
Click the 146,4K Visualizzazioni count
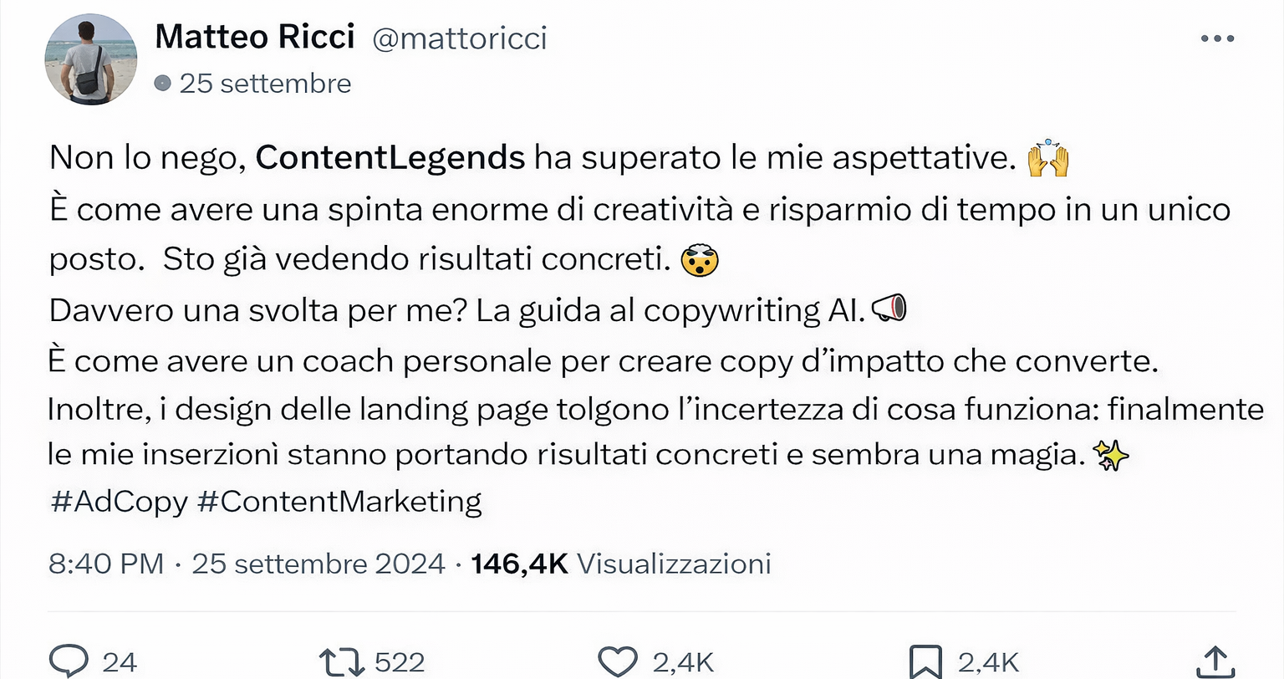pyautogui.click(x=620, y=564)
